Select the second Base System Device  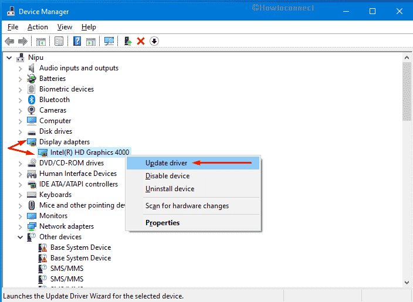coord(80,258)
